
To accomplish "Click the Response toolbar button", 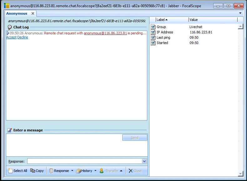I will (59, 171).
